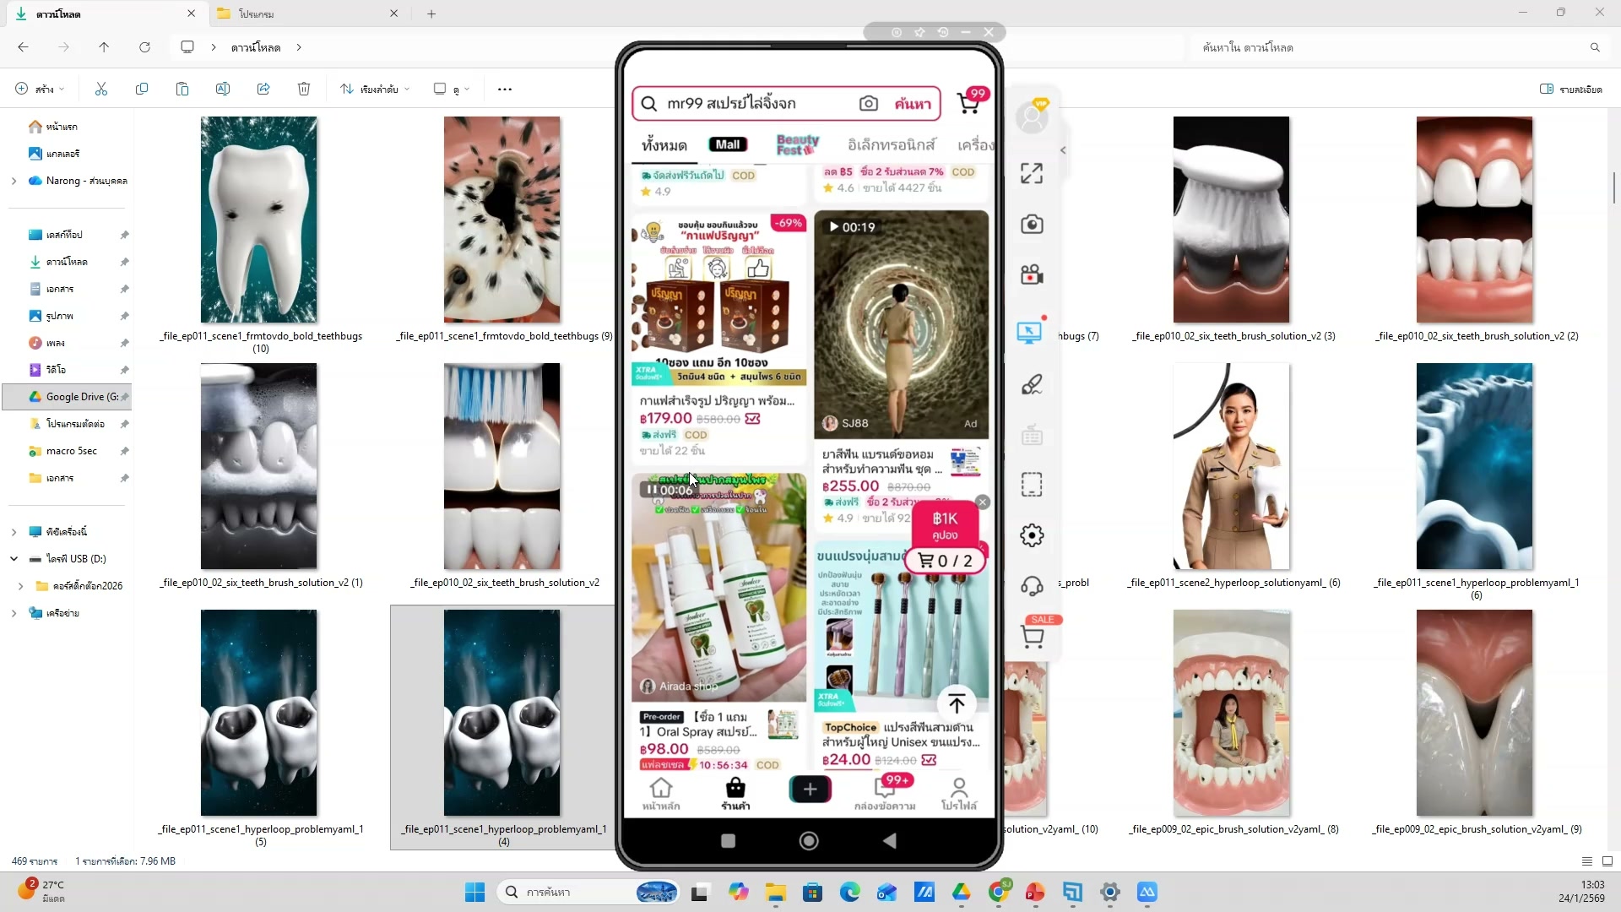1621x912 pixels.
Task: Click the scroll-to-top arrow button
Action: pyautogui.click(x=957, y=703)
